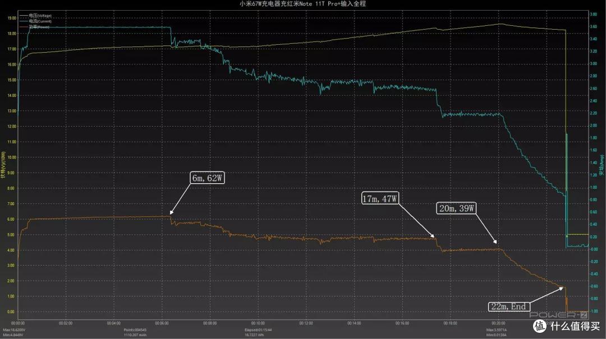Click the 00:06:00 time axis label
This screenshot has width=606, height=339.
tap(162, 323)
